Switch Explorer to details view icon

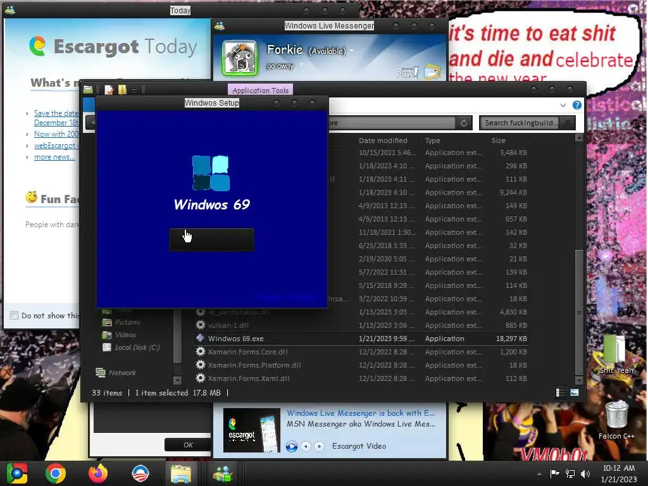point(561,392)
